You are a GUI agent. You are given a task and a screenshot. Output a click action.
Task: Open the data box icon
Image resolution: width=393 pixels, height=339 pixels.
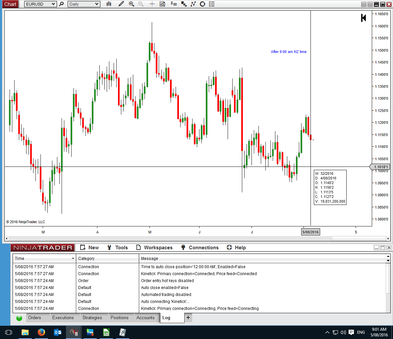162,4
